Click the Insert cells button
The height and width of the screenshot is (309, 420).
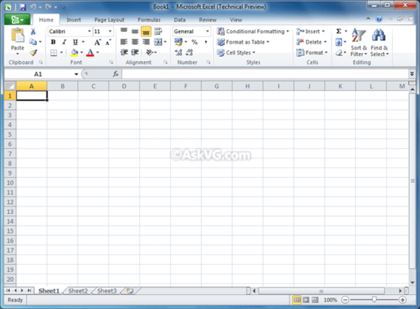coord(311,32)
